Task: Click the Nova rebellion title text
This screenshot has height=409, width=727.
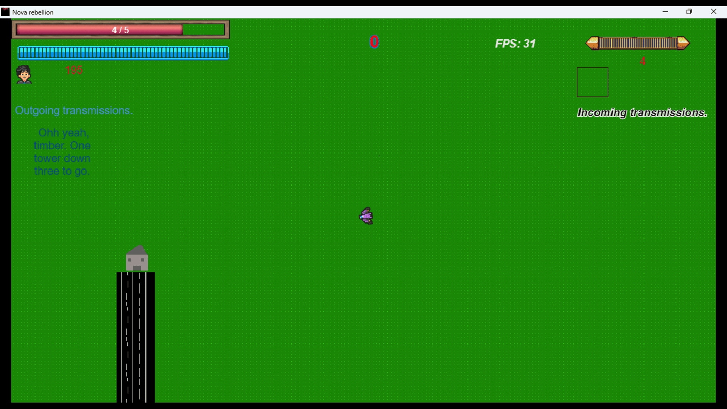Action: coord(33,12)
